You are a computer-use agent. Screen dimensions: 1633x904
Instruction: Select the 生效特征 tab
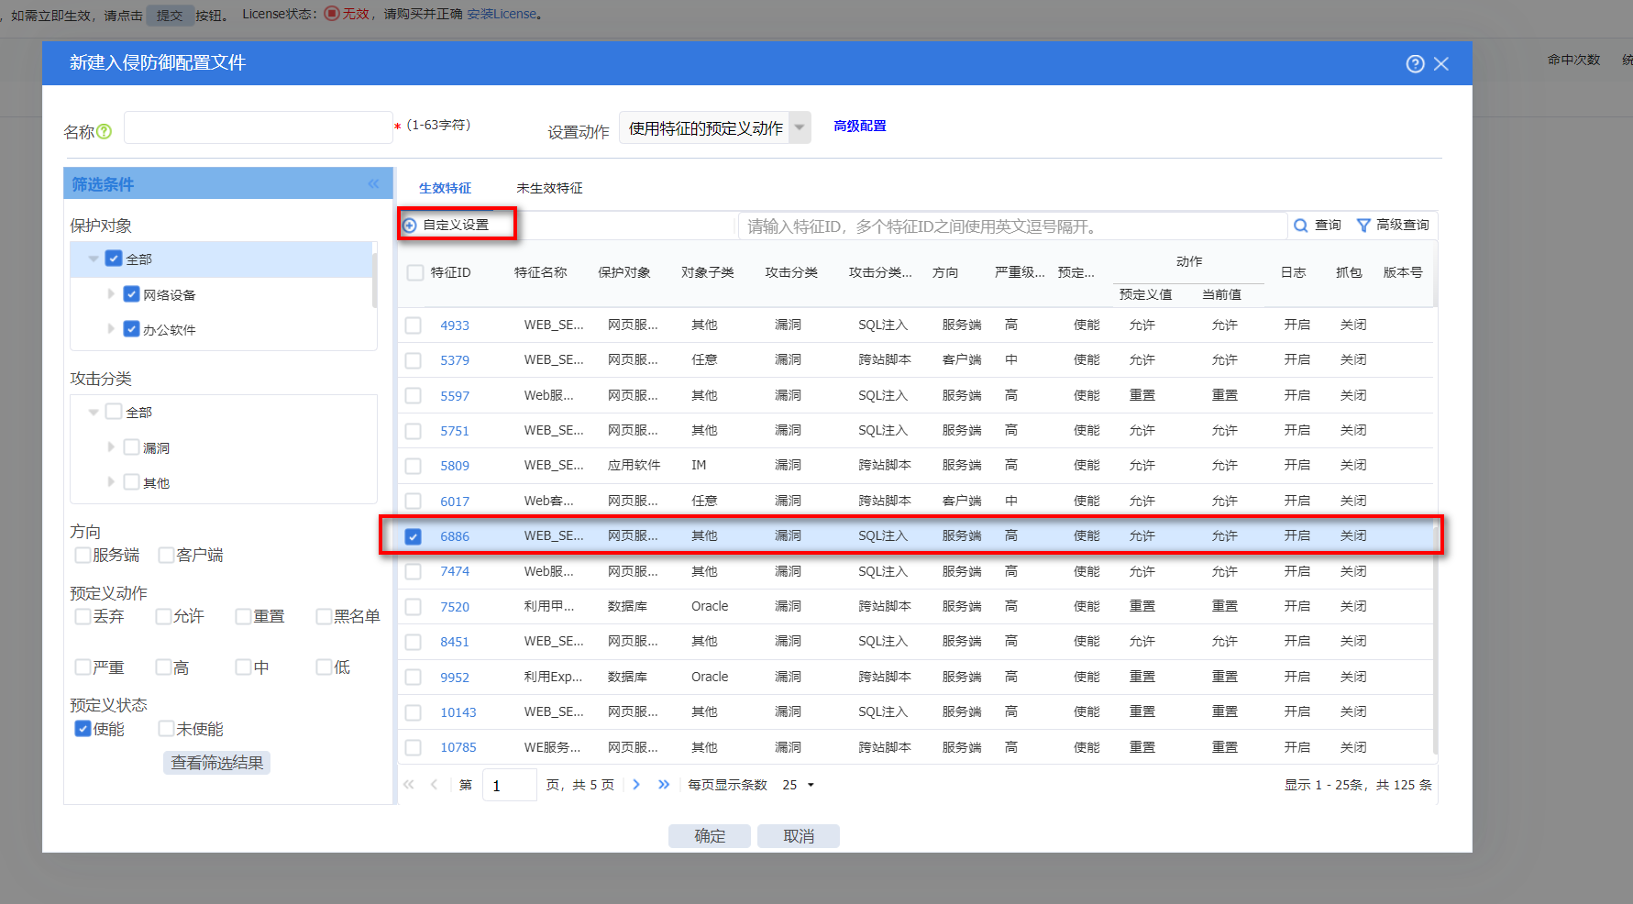click(445, 188)
